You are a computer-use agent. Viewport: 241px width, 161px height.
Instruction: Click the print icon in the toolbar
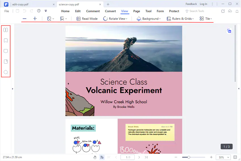click(x=39, y=11)
